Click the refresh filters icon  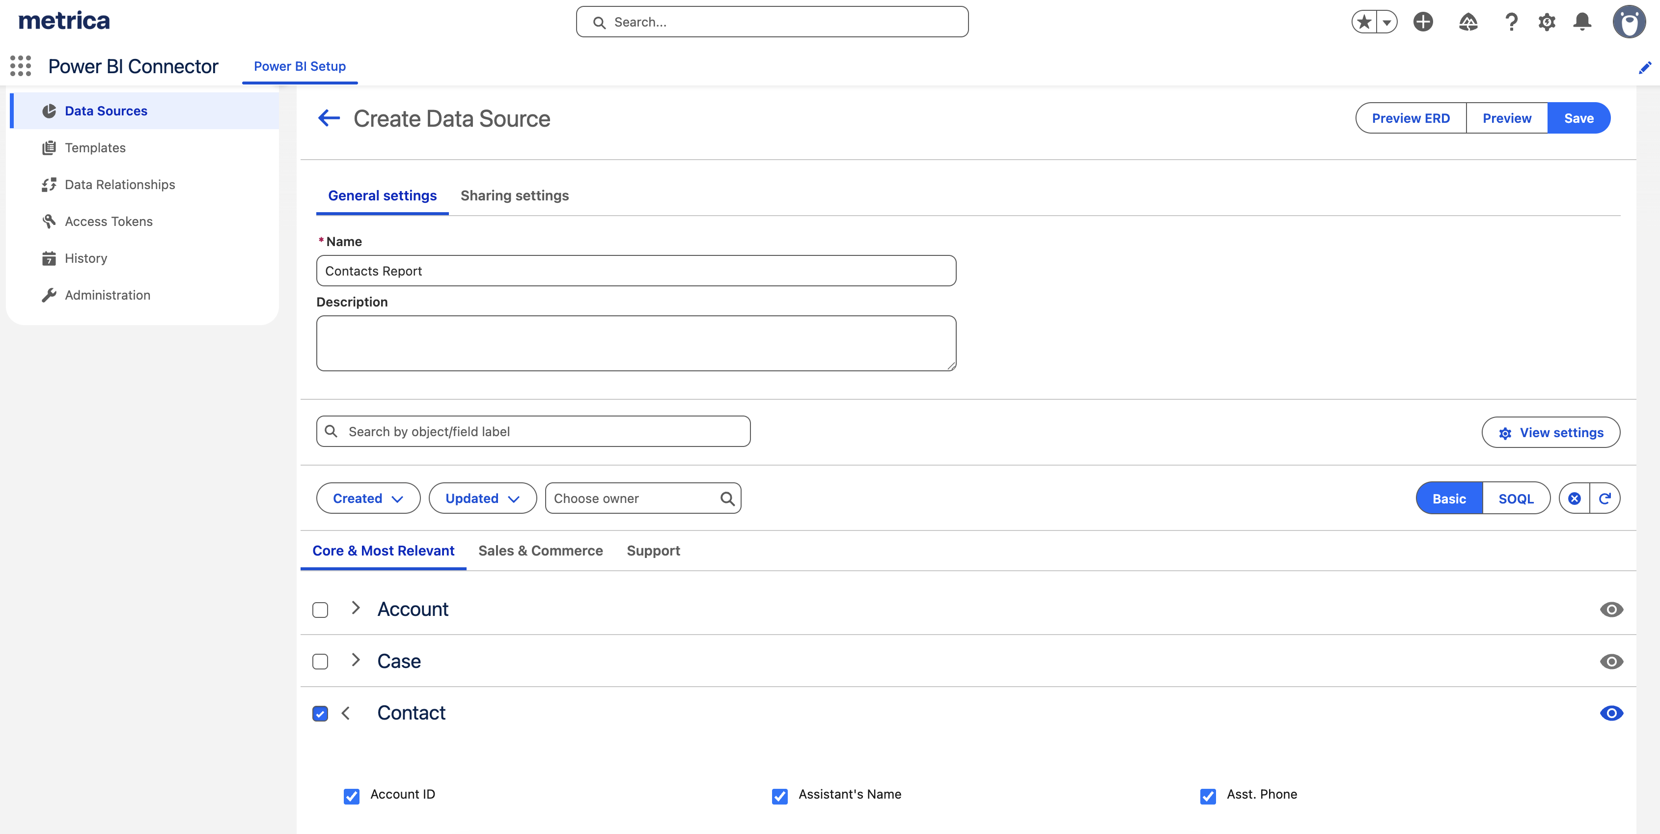pyautogui.click(x=1605, y=498)
